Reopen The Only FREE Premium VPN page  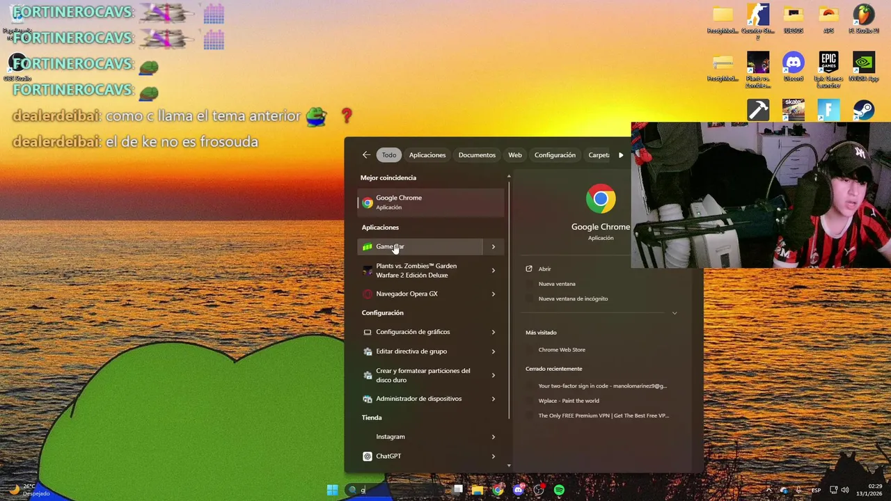604,415
